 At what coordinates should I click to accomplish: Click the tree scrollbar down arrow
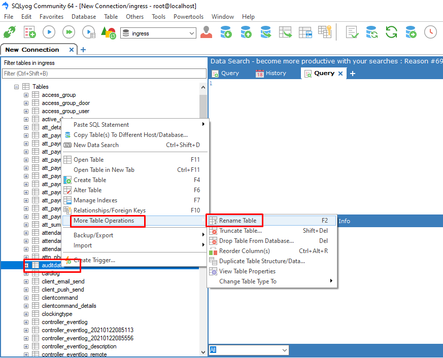203,352
